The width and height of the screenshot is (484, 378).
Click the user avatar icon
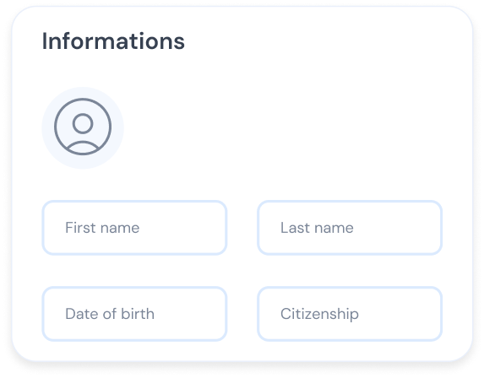point(83,127)
